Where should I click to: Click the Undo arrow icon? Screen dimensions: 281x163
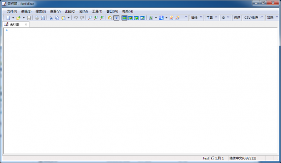coord(76,18)
